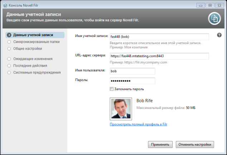Select the Общие настройки radio bullet
Image resolution: width=227 pixels, height=155 pixels.
click(9, 48)
